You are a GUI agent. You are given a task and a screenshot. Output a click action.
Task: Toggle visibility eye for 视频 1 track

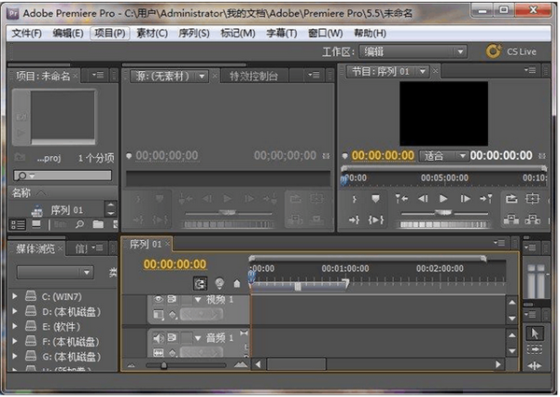pos(159,299)
